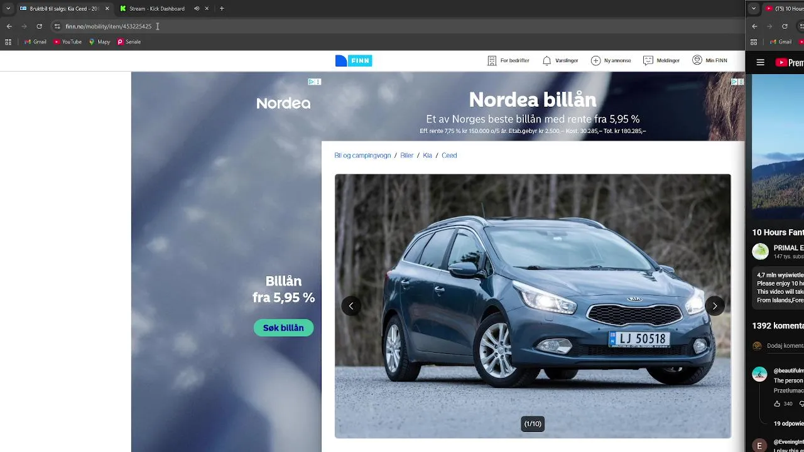Open Gmail bookmark in the YouTube window

[780, 42]
